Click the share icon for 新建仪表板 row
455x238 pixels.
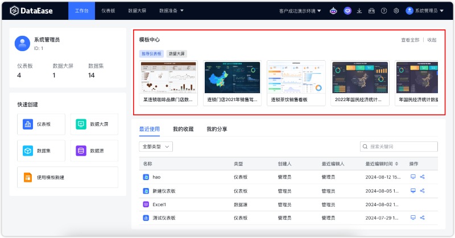click(x=422, y=191)
